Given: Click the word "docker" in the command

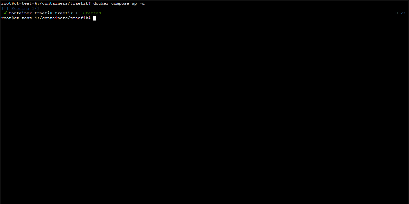Looking at the screenshot, I should [101, 3].
